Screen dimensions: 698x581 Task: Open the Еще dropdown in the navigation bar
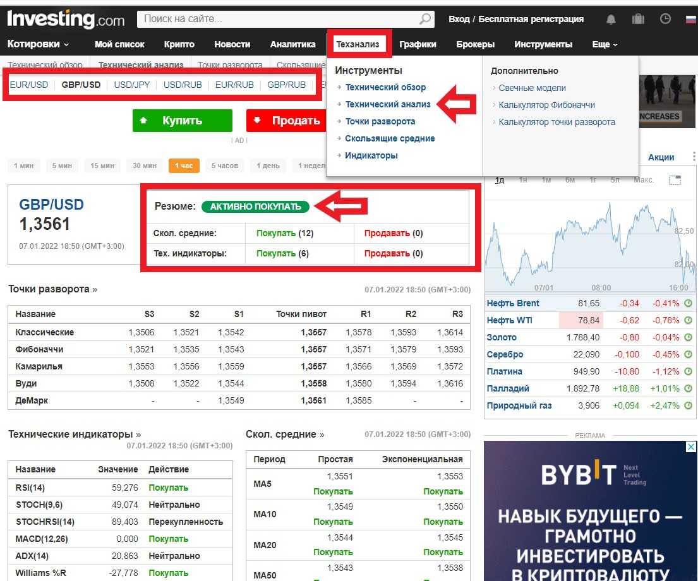pyautogui.click(x=605, y=44)
